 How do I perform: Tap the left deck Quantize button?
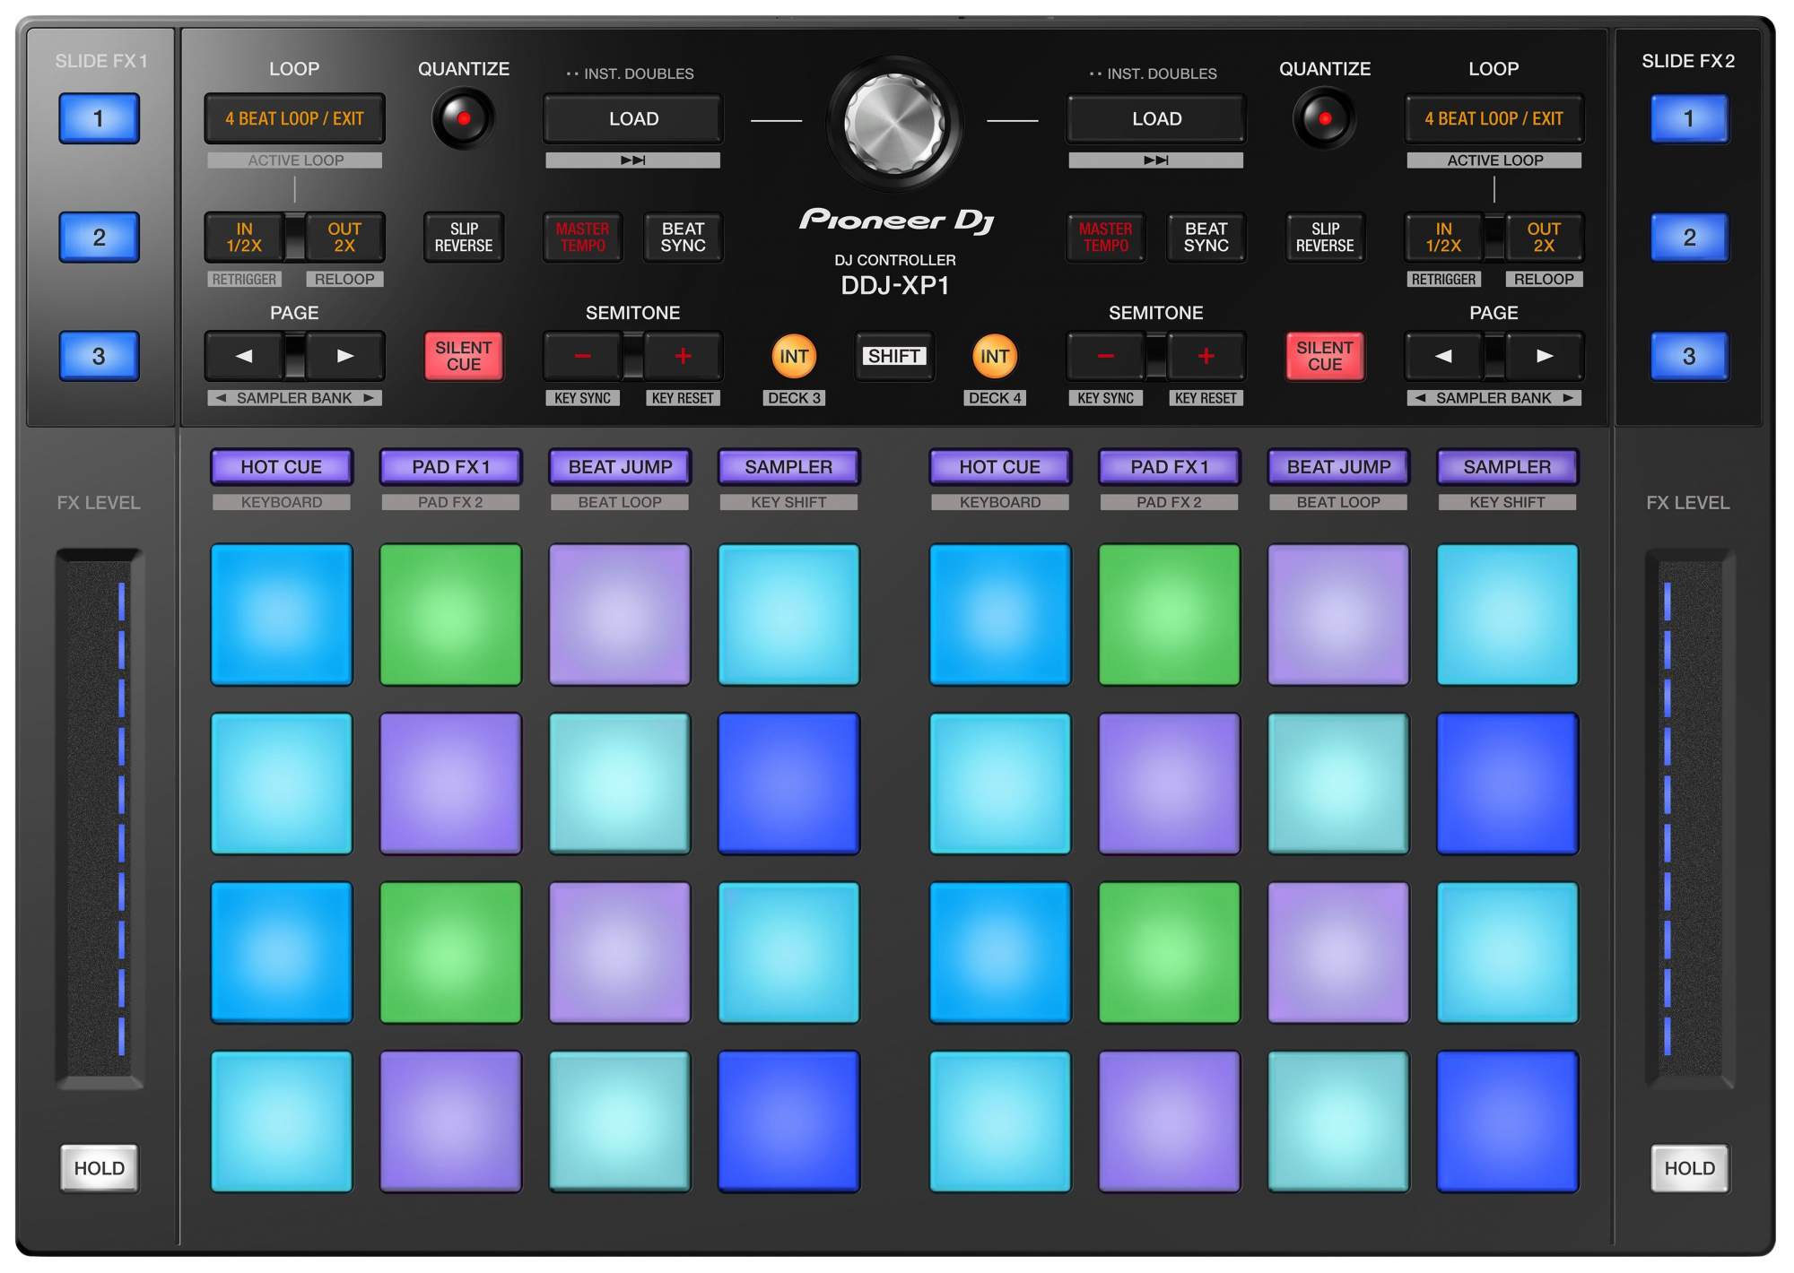tap(463, 118)
